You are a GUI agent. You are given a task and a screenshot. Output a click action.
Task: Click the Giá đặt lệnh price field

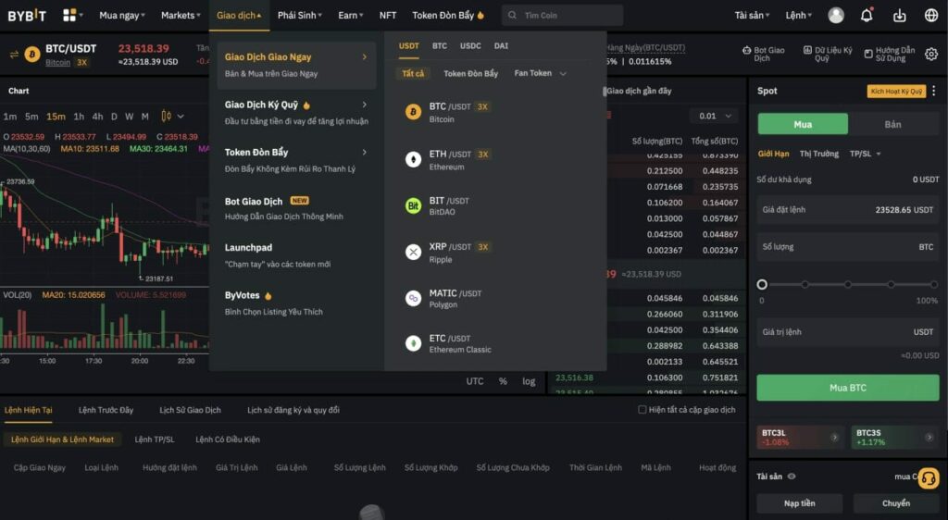[848, 209]
